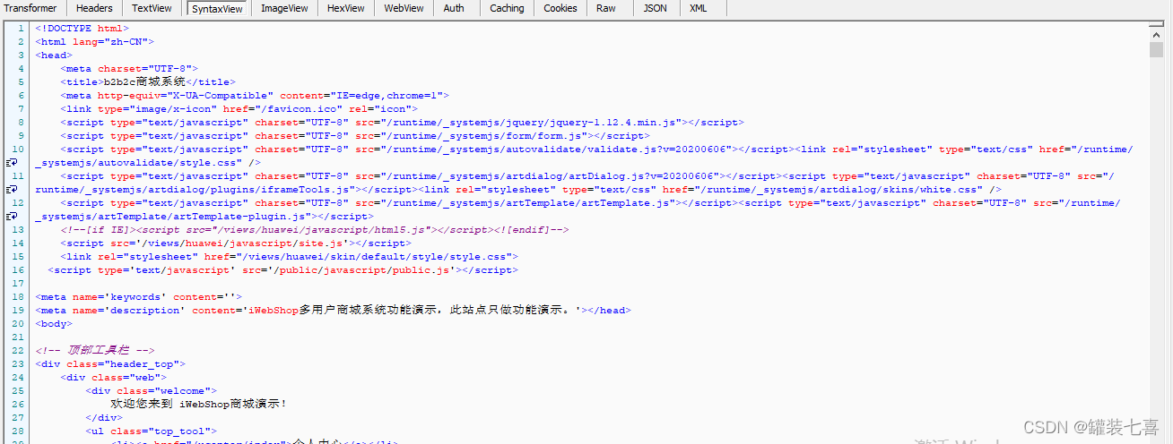Click the title b2b2c商城系统 line
1173x444 pixels.
[x=148, y=82]
